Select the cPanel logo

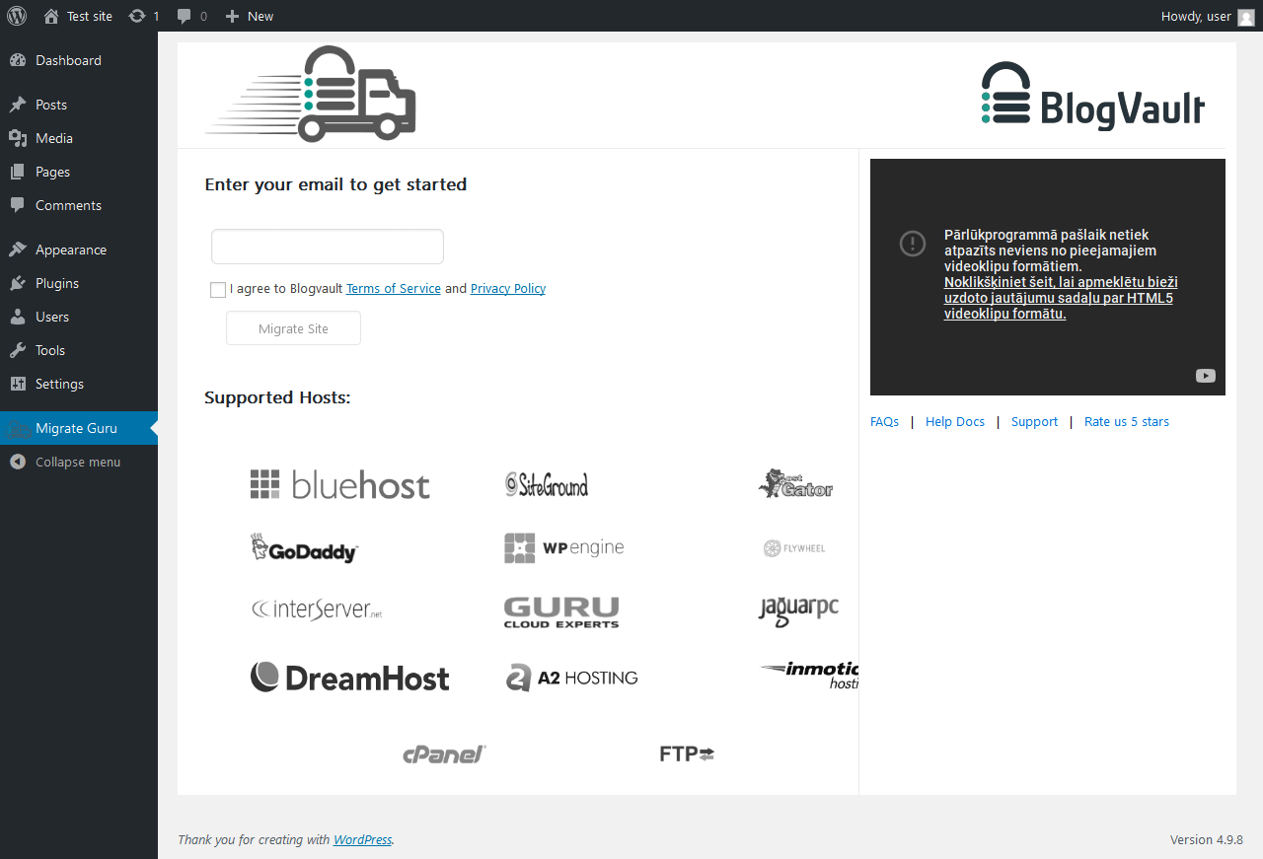445,754
